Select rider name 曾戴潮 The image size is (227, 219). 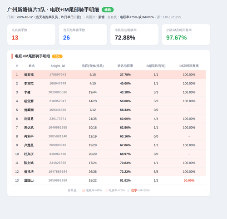29,110
